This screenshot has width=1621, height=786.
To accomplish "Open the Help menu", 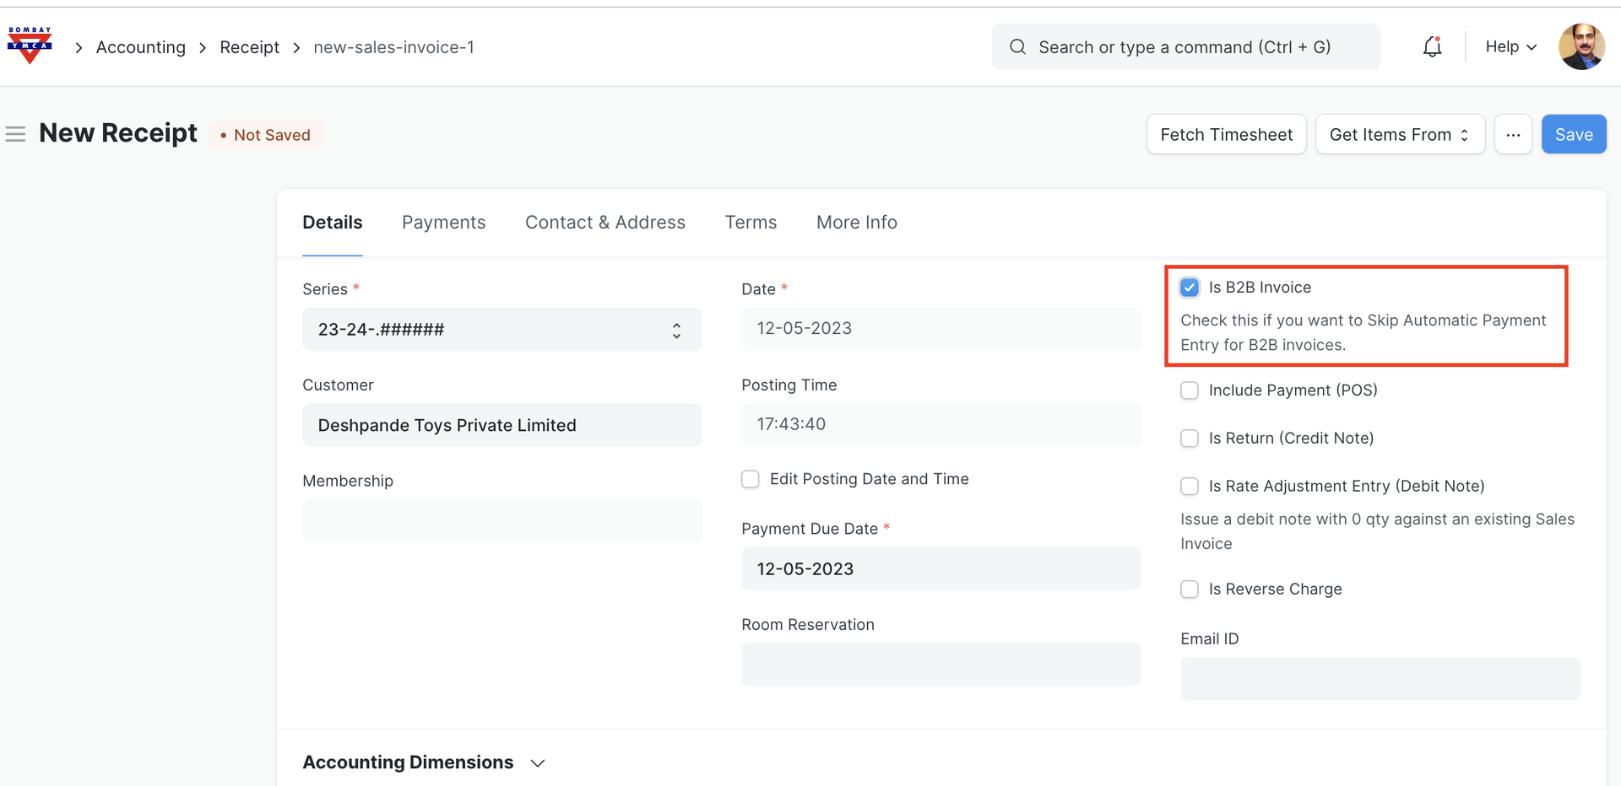I will [x=1510, y=47].
